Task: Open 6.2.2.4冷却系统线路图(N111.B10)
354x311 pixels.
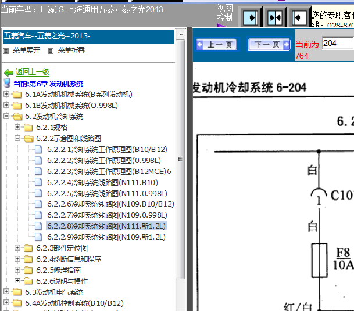Action: pyautogui.click(x=102, y=183)
